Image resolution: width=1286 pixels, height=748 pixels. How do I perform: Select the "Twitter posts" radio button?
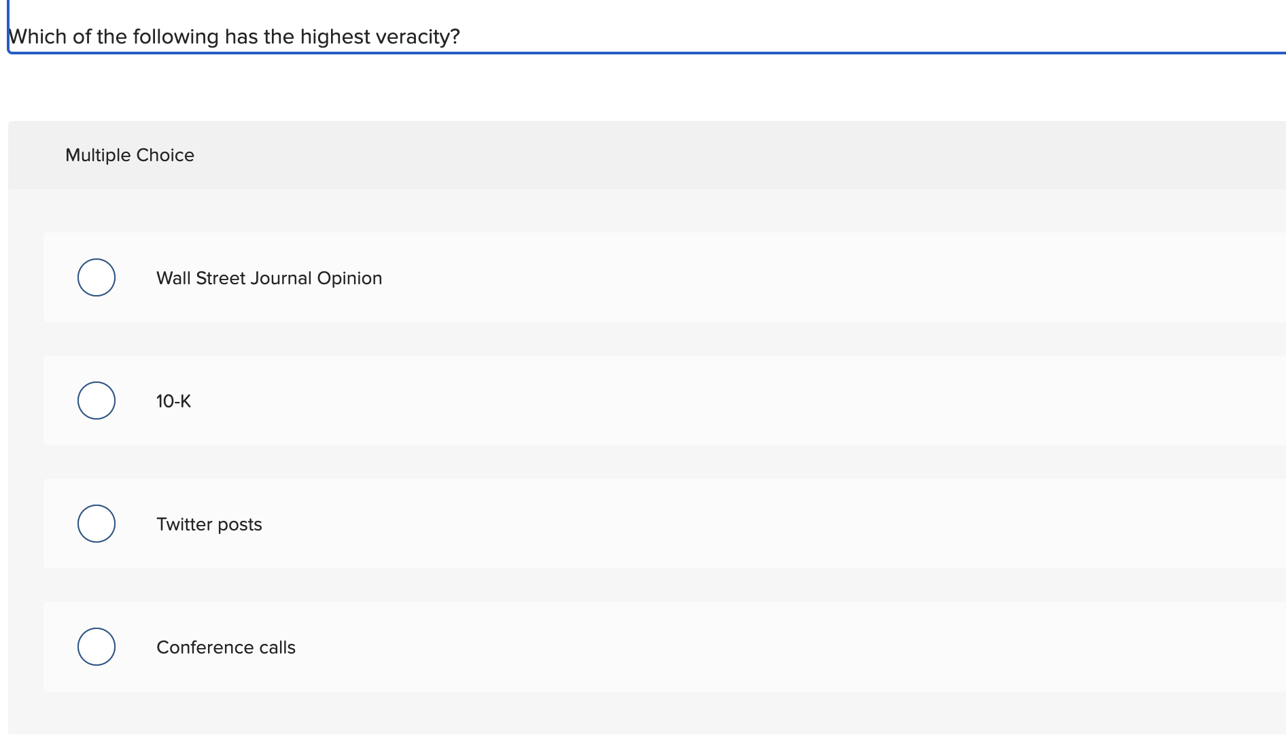[x=96, y=524]
